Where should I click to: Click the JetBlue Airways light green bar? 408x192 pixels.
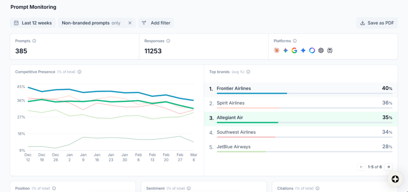click(241, 151)
